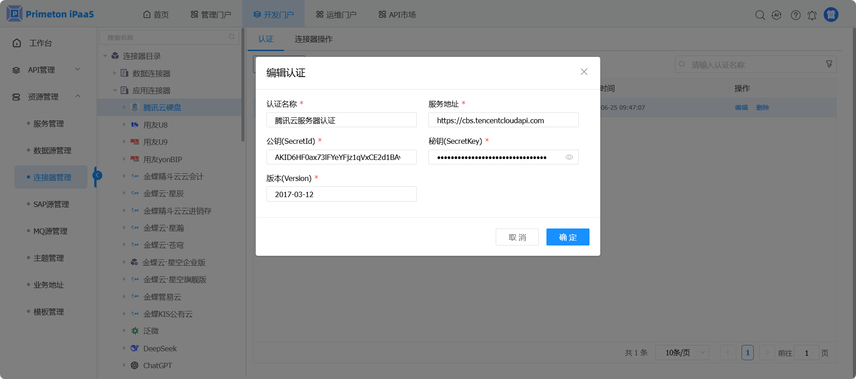Click the user avatar icon
The height and width of the screenshot is (379, 856).
831,15
